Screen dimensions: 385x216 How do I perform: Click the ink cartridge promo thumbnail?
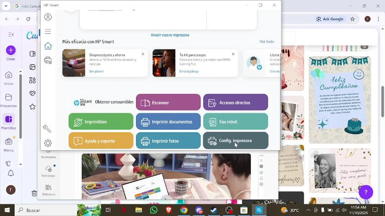pyautogui.click(x=74, y=63)
